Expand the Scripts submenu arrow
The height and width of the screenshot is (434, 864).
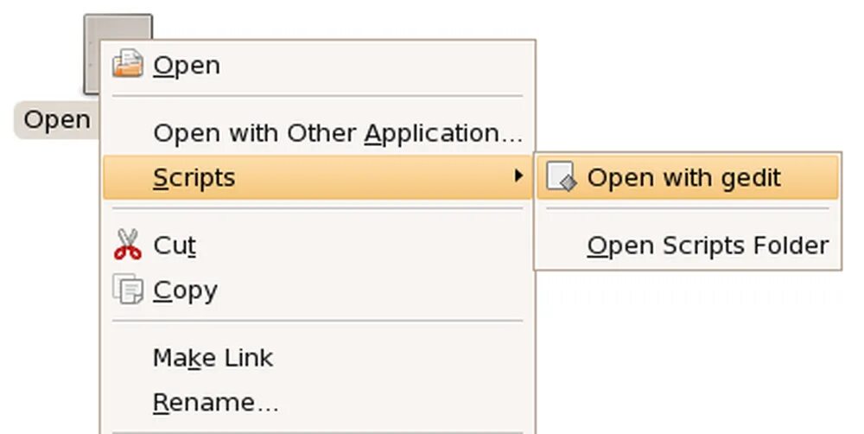point(518,176)
